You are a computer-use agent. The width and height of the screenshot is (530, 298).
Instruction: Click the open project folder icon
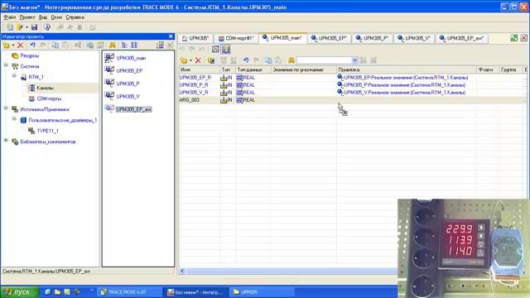pyautogui.click(x=20, y=27)
